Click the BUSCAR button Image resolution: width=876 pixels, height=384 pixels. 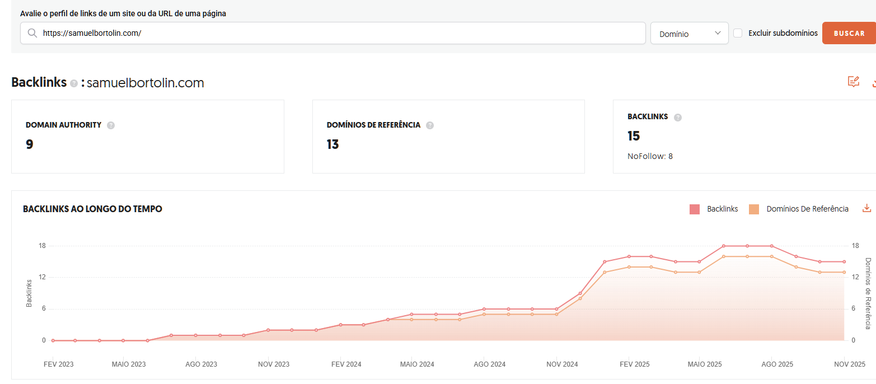click(849, 33)
